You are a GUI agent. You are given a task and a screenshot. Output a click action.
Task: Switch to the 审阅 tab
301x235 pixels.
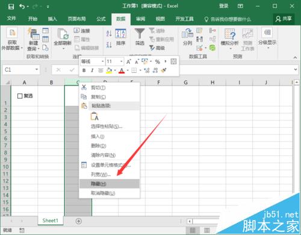(140, 19)
